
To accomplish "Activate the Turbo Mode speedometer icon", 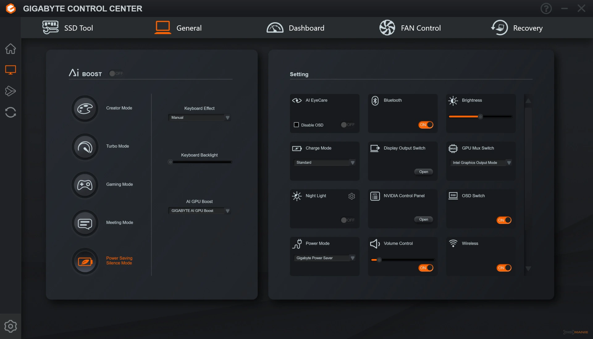I will [85, 147].
